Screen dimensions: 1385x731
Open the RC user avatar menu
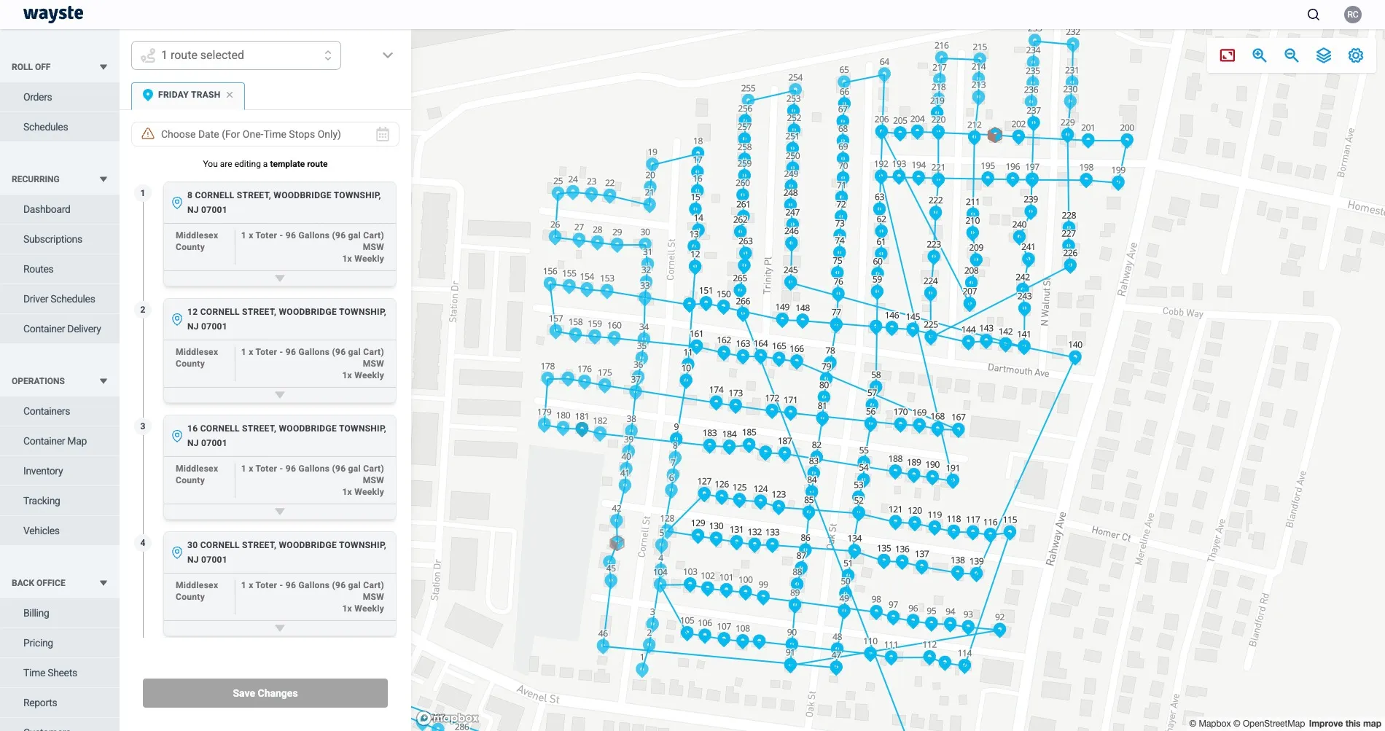tap(1352, 15)
